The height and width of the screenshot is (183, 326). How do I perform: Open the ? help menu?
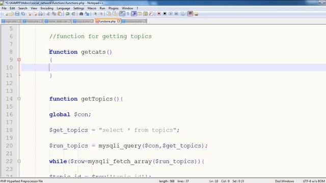137,8
